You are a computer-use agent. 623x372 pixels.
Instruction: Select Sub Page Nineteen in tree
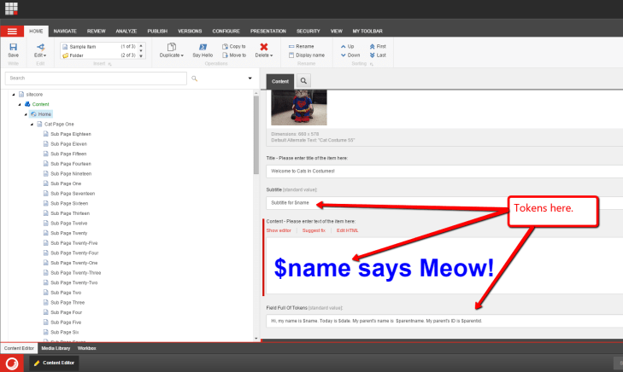coord(71,173)
